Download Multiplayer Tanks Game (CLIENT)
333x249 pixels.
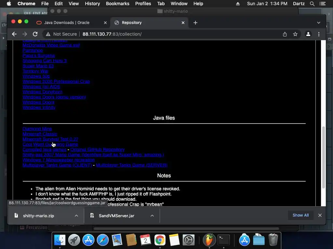(57, 165)
